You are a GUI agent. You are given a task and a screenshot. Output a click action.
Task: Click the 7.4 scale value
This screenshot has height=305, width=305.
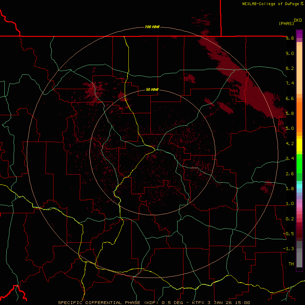[290, 83]
